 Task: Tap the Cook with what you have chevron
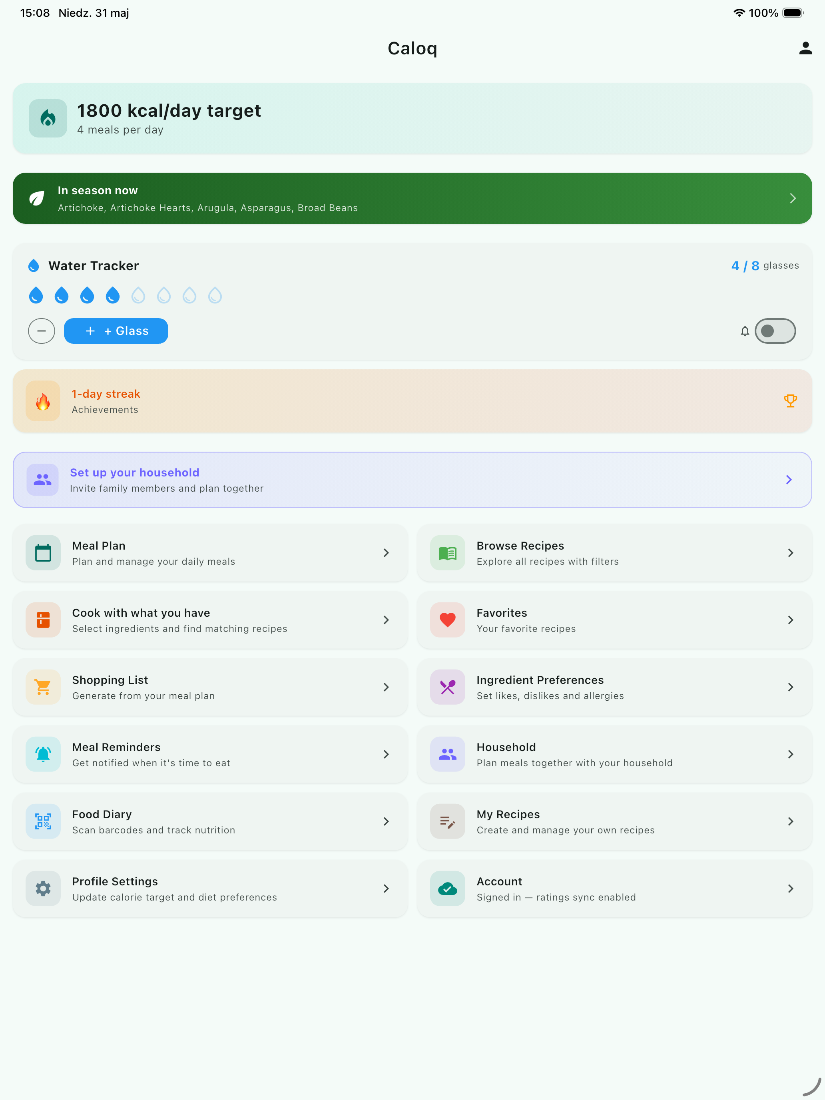pyautogui.click(x=386, y=620)
